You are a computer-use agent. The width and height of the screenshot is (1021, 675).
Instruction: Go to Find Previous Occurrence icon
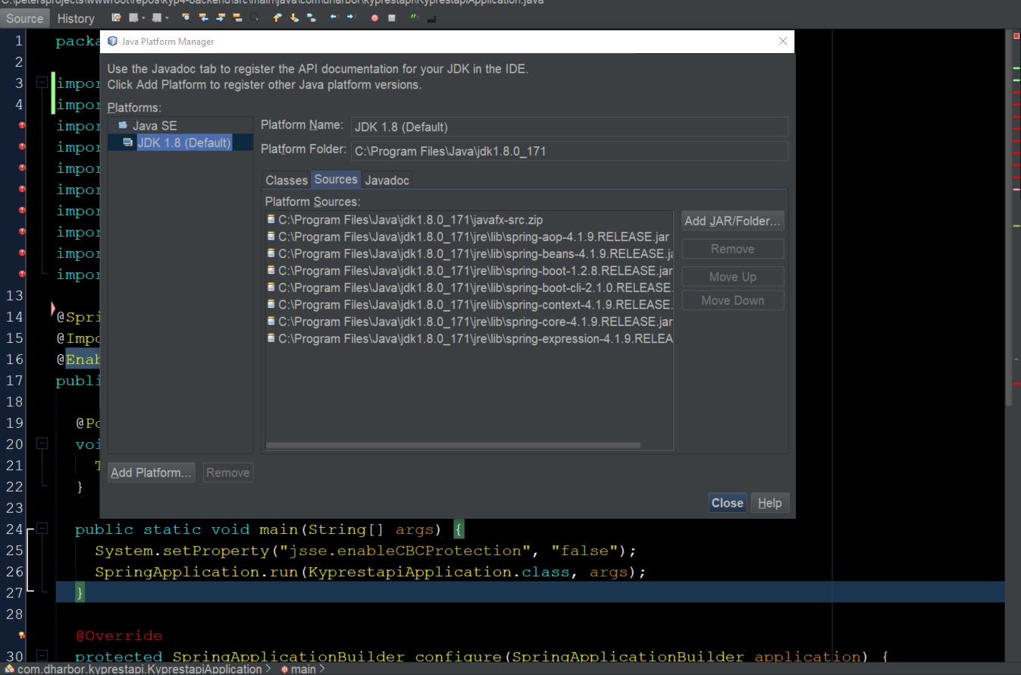point(204,17)
